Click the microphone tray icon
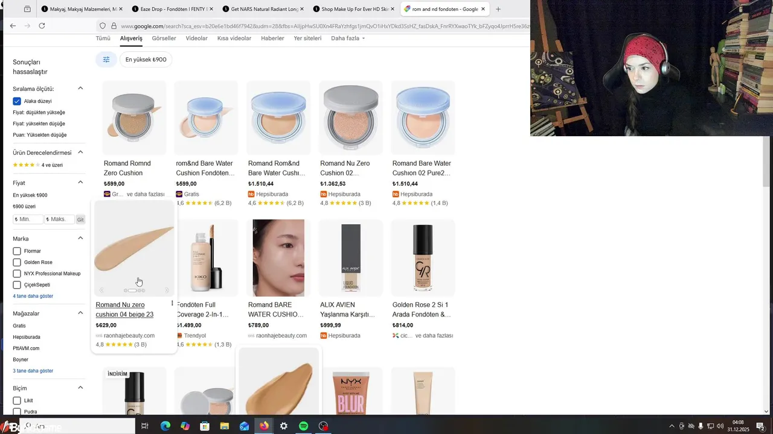 tap(701, 426)
